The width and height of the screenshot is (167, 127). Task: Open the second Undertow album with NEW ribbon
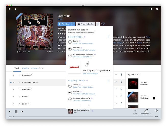point(133,97)
